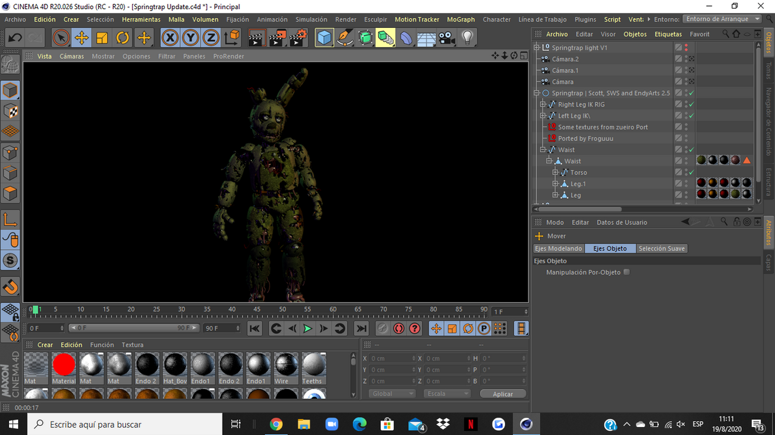Toggle Autokeying red circle button

click(398, 328)
